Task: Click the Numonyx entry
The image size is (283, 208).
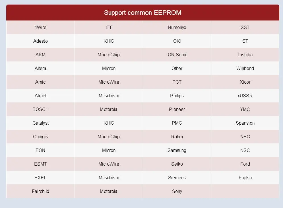Action: 177,27
